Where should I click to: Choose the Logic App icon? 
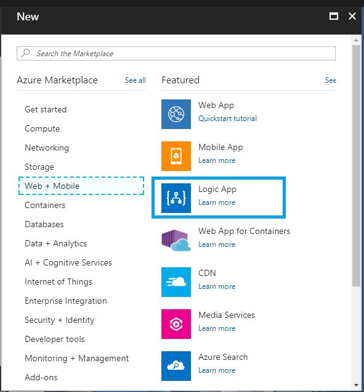click(x=176, y=198)
